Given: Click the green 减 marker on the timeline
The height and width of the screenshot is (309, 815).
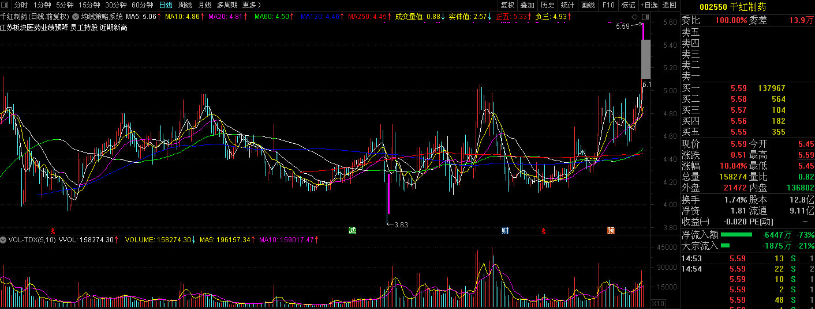Looking at the screenshot, I should [x=353, y=231].
